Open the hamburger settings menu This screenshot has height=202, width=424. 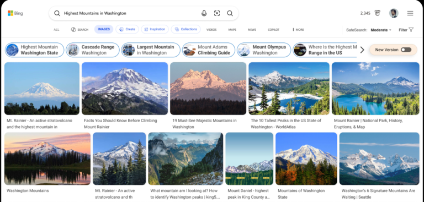410,13
